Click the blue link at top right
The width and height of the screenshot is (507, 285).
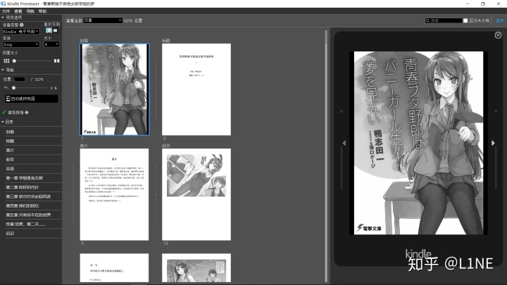[x=499, y=20]
